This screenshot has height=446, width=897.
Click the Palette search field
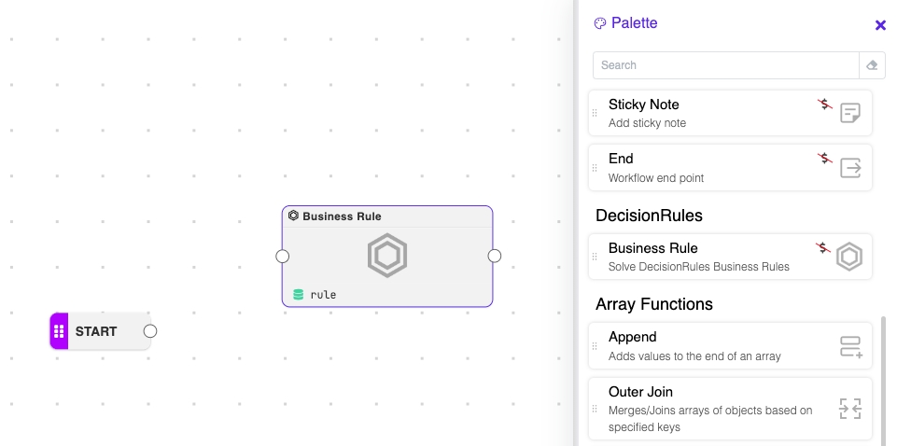[725, 65]
